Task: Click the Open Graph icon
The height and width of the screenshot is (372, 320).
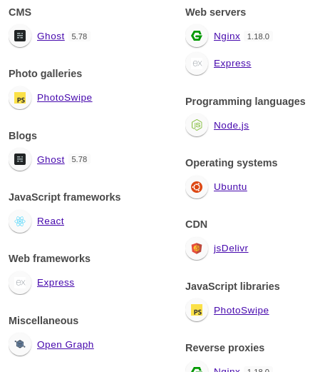Action: 20,344
